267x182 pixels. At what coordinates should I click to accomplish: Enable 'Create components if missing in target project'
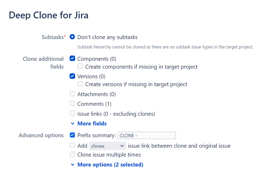coord(80,66)
